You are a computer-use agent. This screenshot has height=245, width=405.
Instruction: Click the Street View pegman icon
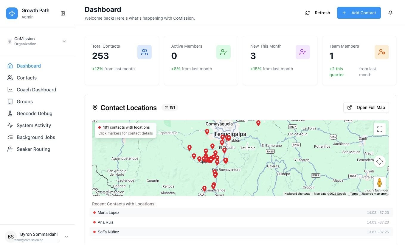click(379, 182)
